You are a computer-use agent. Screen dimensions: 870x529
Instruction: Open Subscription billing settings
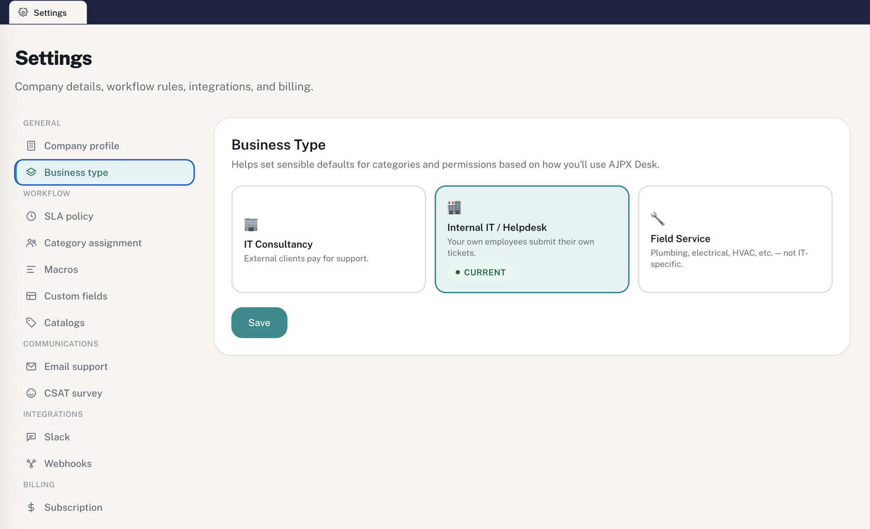coord(104,508)
